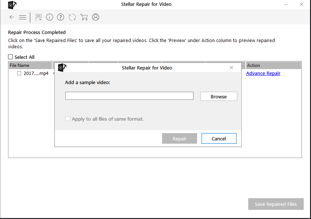Screen dimensions: 311x219
Task: Enable the Select All checkbox
Action: 10,57
